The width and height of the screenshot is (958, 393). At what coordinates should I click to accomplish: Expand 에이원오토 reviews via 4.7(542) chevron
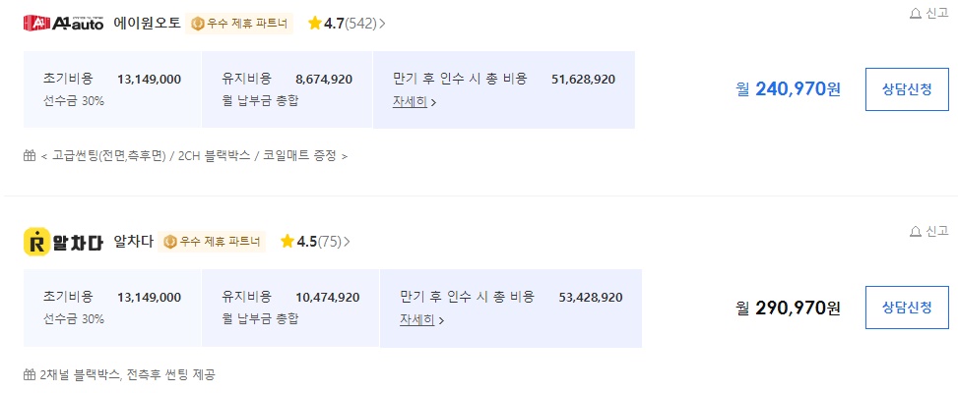tap(382, 24)
